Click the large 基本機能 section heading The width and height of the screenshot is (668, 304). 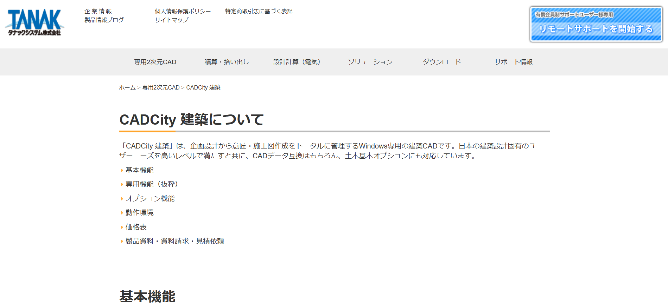(x=147, y=296)
